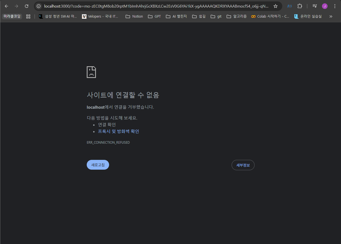Click the browser back arrow
Screen dimensions: 341x244
[6, 6]
